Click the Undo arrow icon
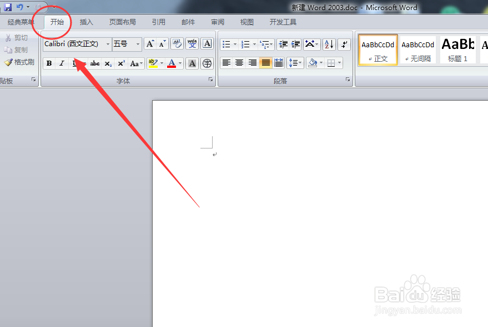Screen dimensions: 488x327 [20, 7]
